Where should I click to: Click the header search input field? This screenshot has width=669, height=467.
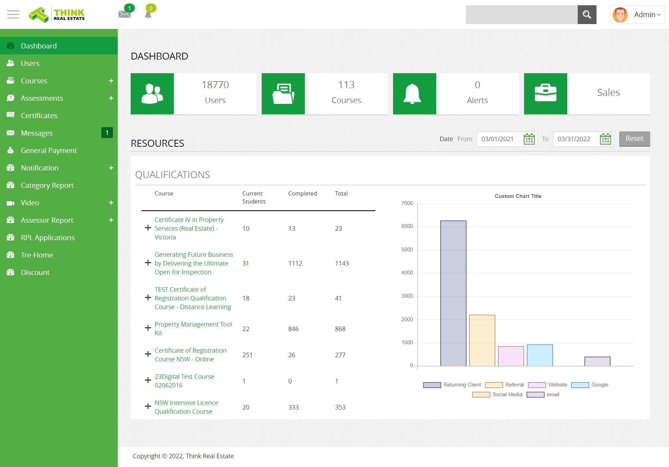[x=522, y=15]
